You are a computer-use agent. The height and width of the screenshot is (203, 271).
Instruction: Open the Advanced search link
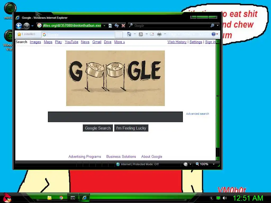point(197,114)
